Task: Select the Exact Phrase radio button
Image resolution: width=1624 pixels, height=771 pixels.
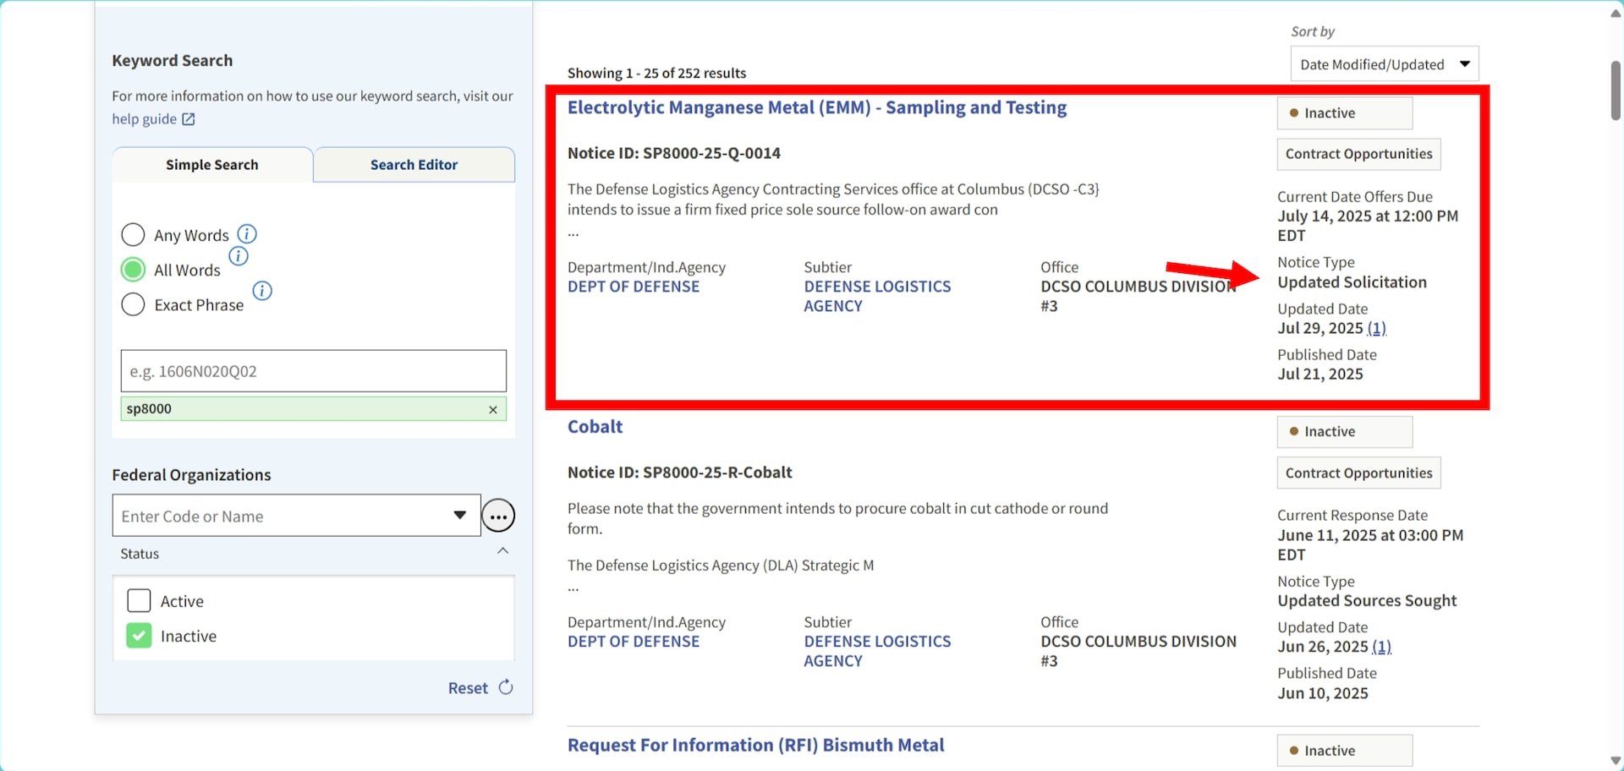Action: [x=133, y=304]
